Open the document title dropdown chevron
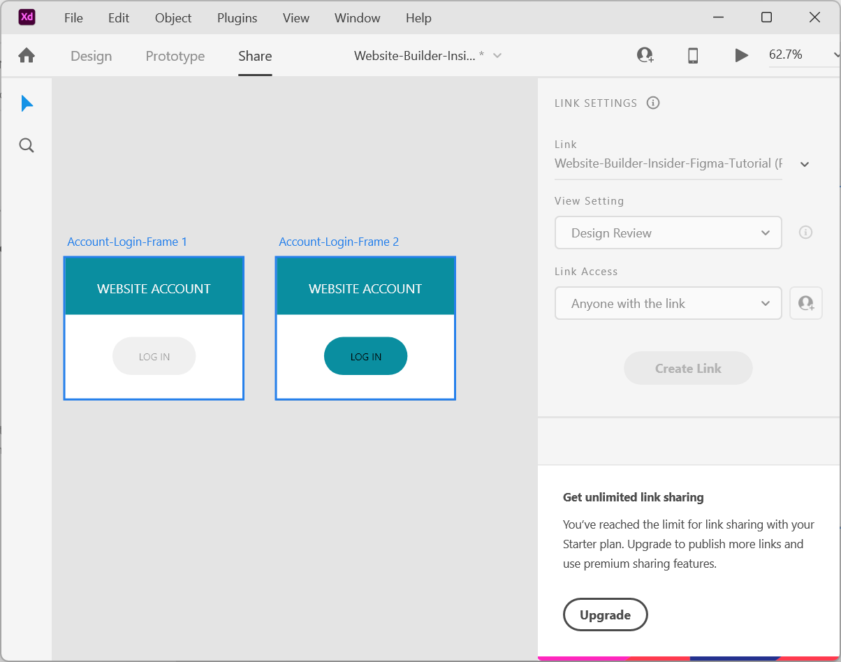Screen dimensions: 841x662 coord(497,56)
